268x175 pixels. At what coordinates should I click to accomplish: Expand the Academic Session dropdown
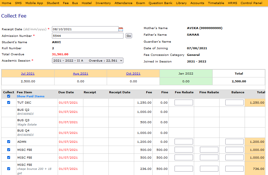(88, 60)
